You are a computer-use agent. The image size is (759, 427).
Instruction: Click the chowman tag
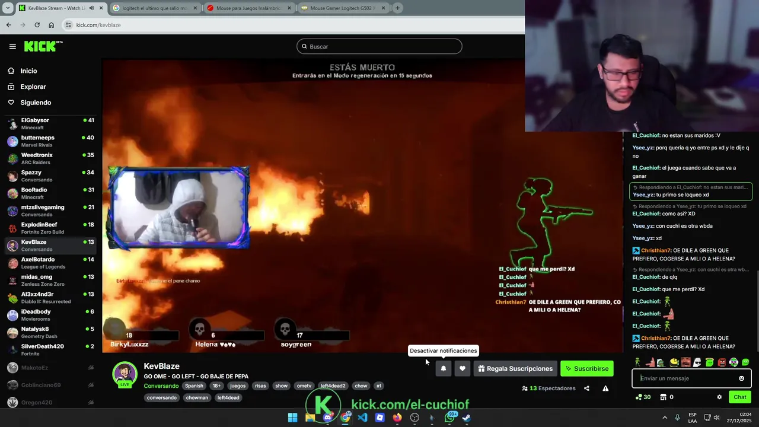197,398
